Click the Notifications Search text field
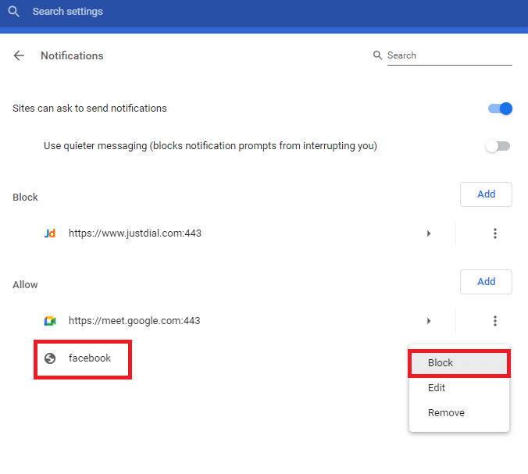The height and width of the screenshot is (474, 528). [x=449, y=55]
